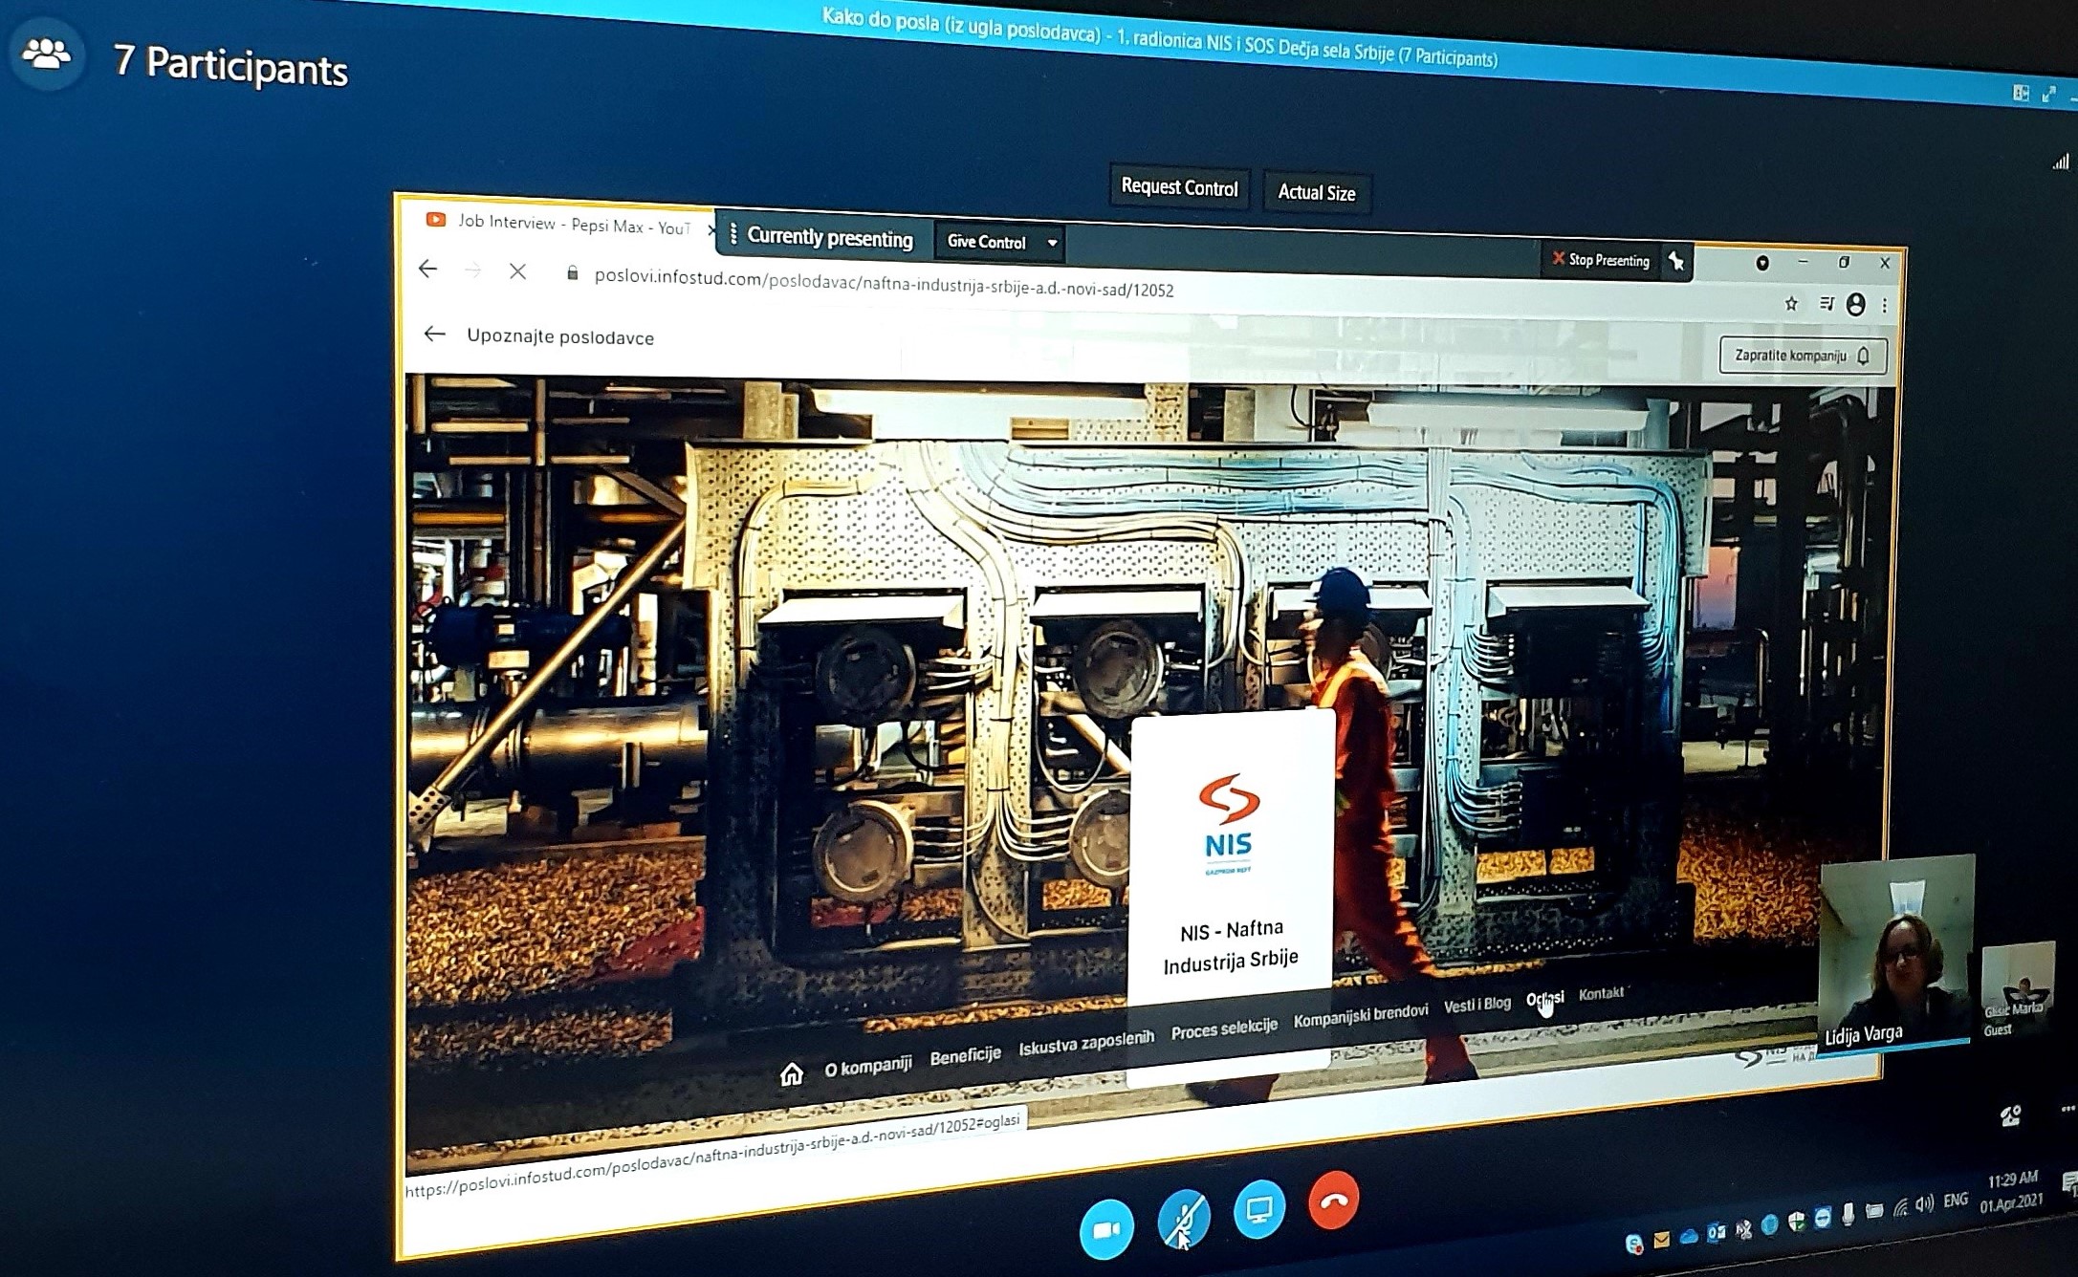This screenshot has height=1277, width=2078.
Task: Open the Chrome profile avatar icon
Action: coord(1855,305)
